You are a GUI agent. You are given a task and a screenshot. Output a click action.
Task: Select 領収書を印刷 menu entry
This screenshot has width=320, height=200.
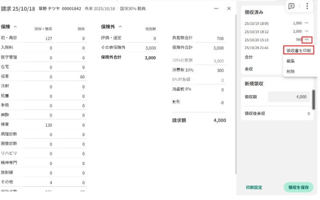coord(299,50)
